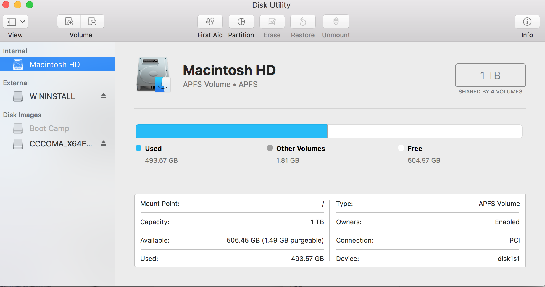This screenshot has height=287, width=545.
Task: Open the View options dropdown chevron
Action: coord(22,21)
